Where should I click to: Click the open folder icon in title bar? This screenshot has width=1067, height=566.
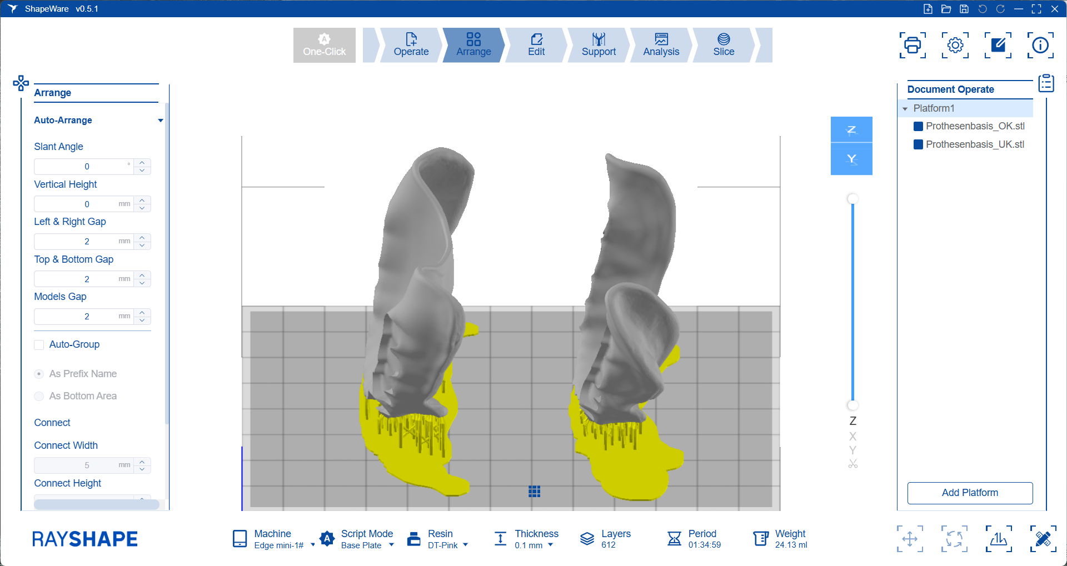tap(946, 9)
